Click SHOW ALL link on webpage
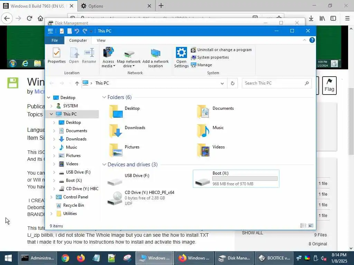The height and width of the screenshot is (265, 354). 252,233
